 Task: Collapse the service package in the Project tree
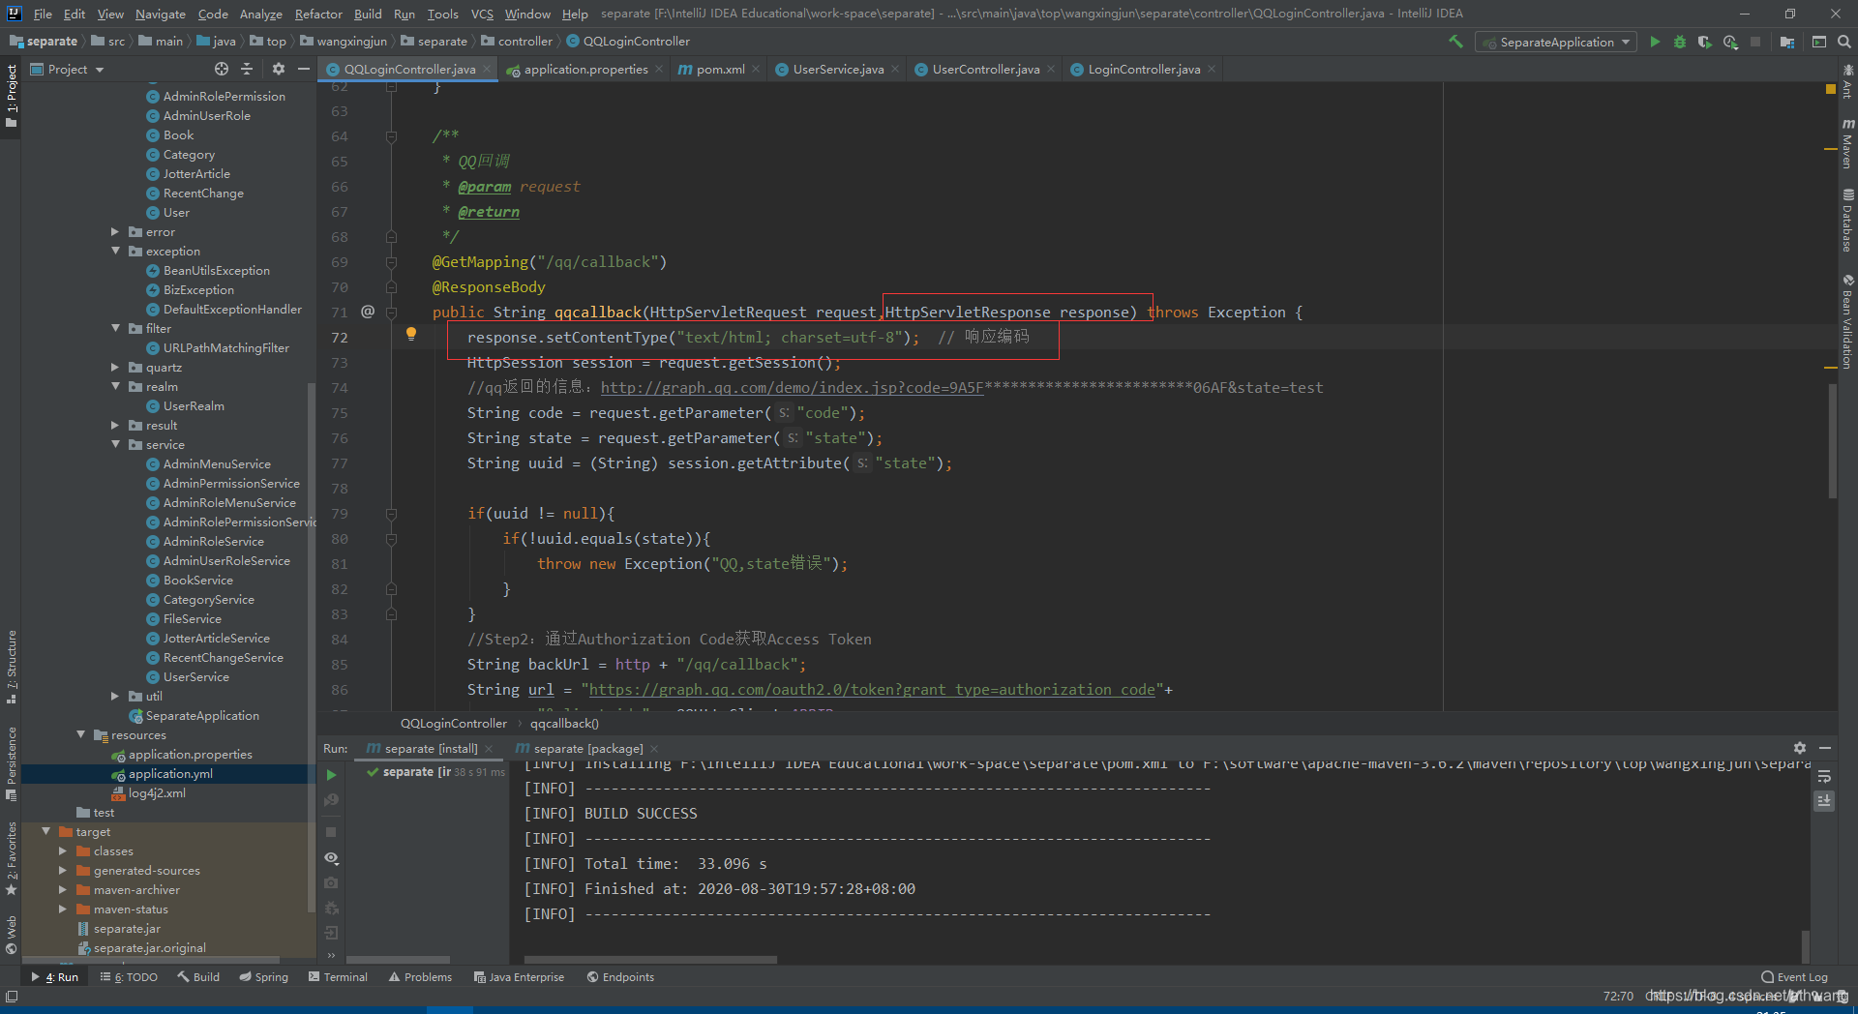coord(115,445)
